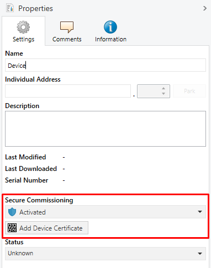
Task: Click the Last Downloaded label
Action: coord(31,169)
